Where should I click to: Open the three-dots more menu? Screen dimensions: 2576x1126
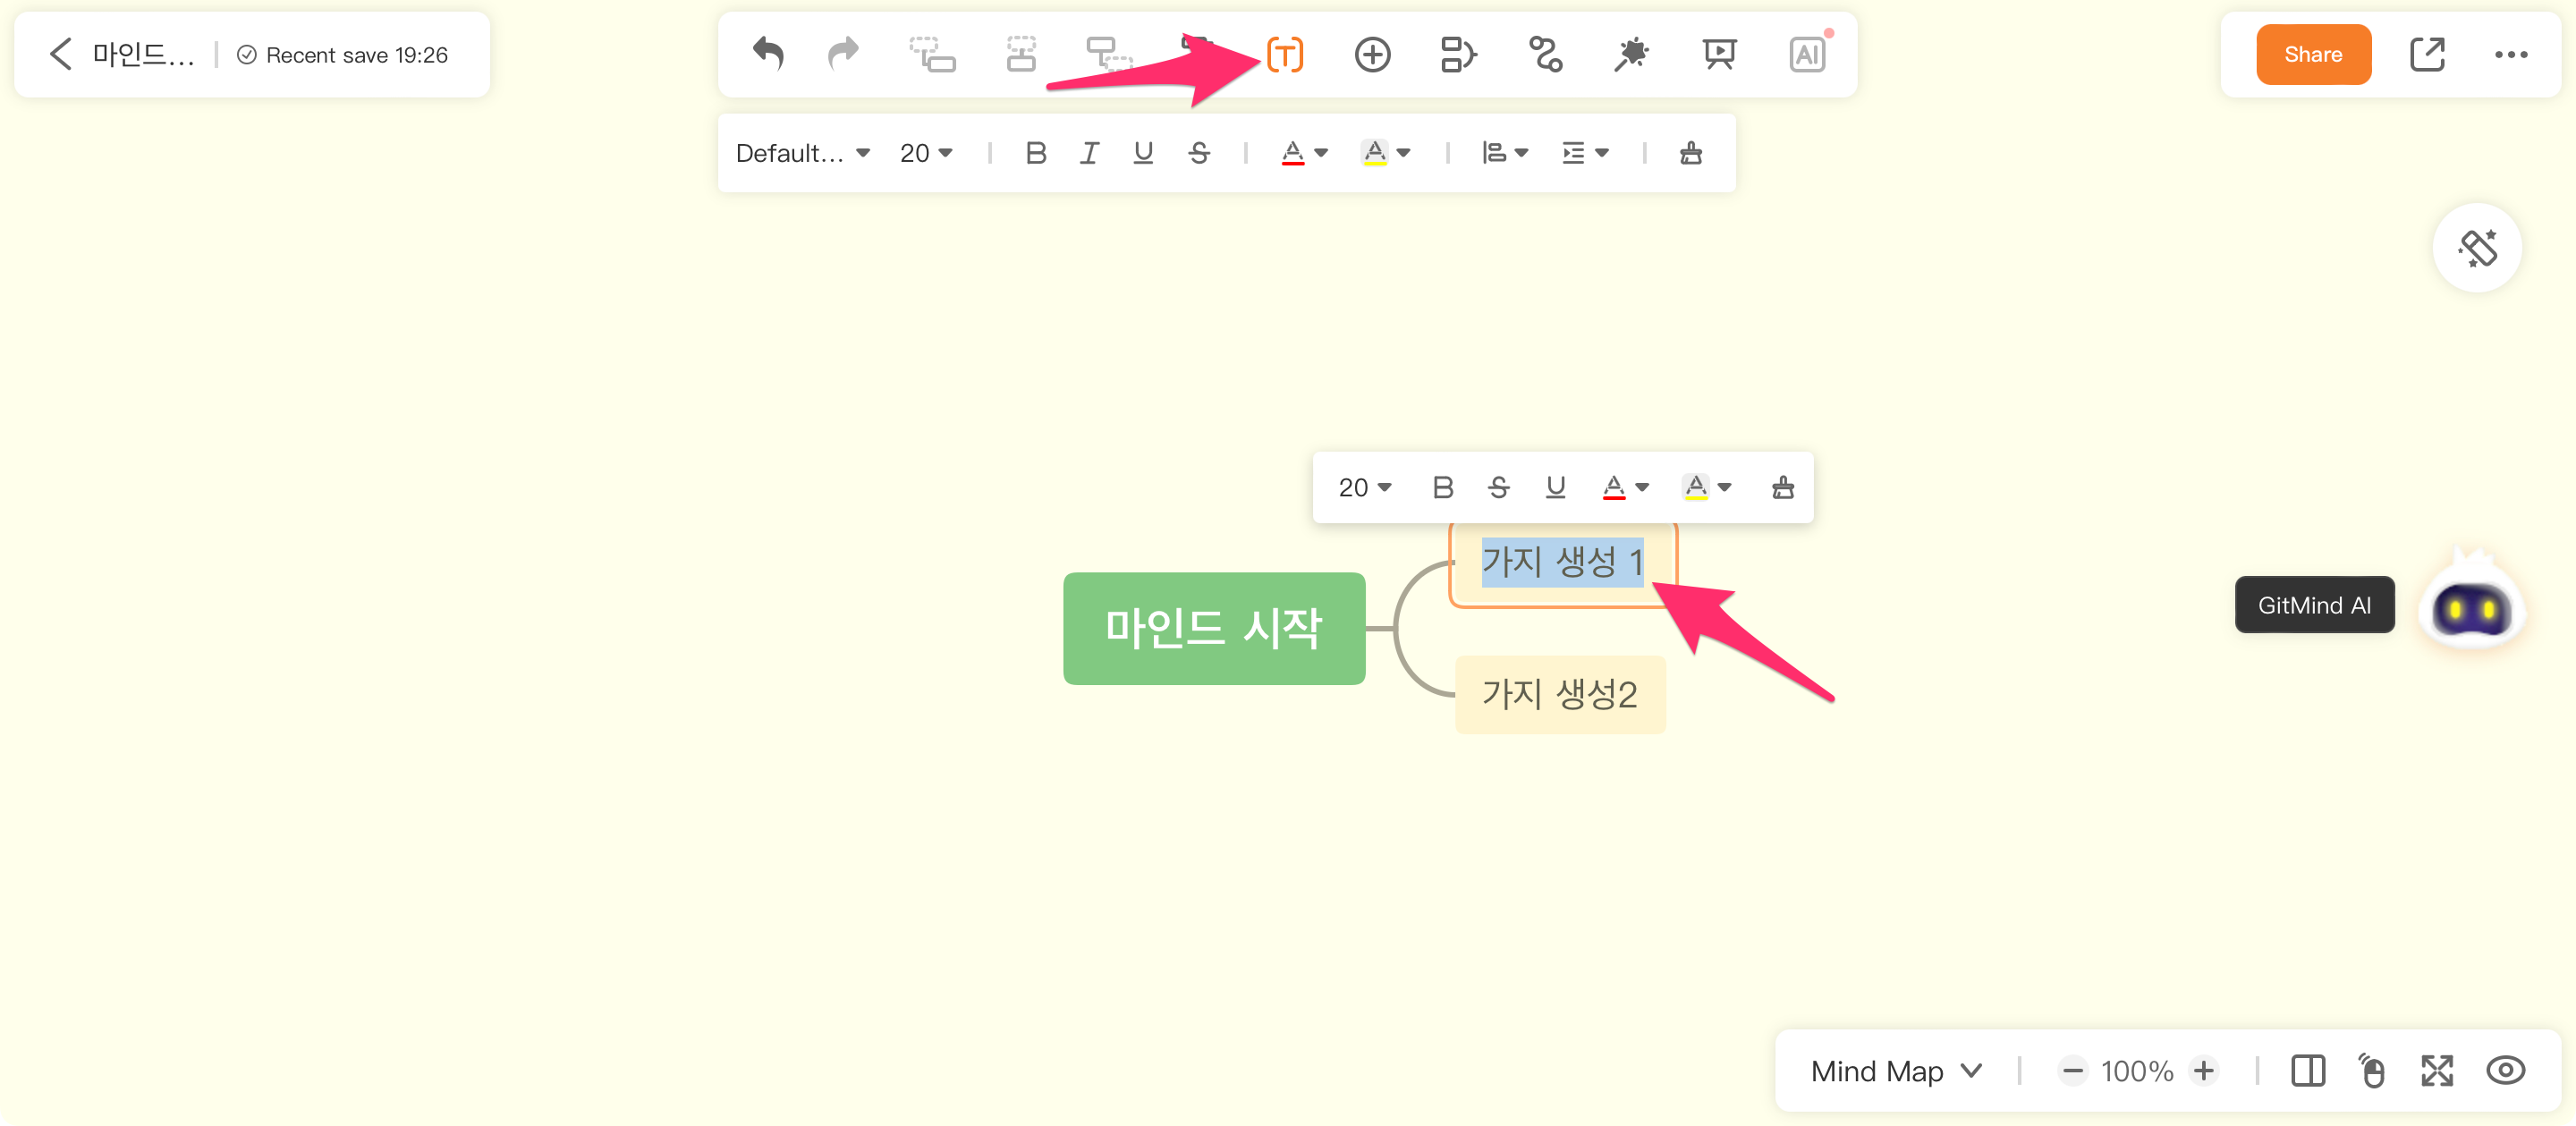point(2510,54)
